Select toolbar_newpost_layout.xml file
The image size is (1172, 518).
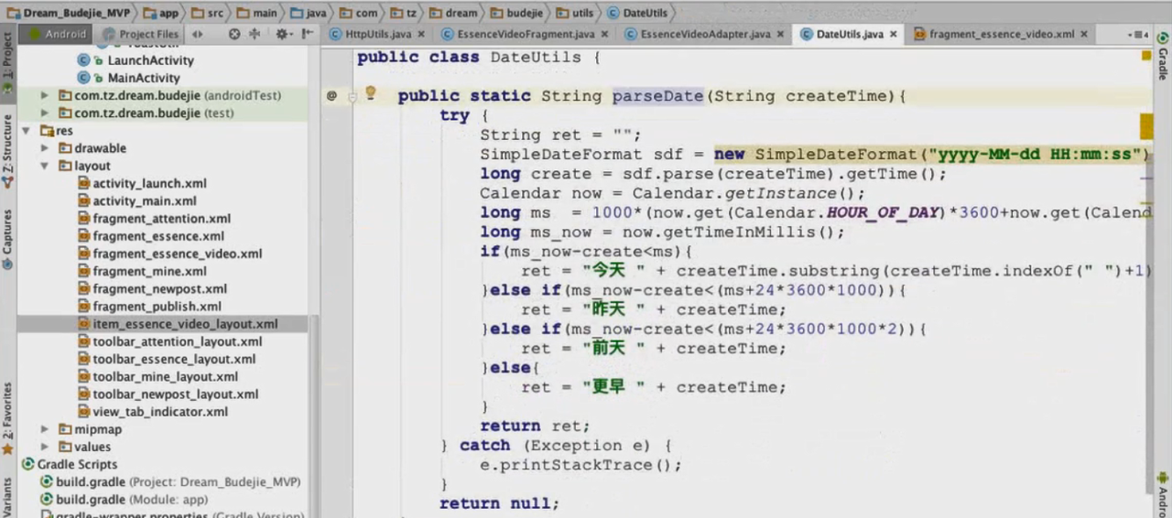pos(168,394)
